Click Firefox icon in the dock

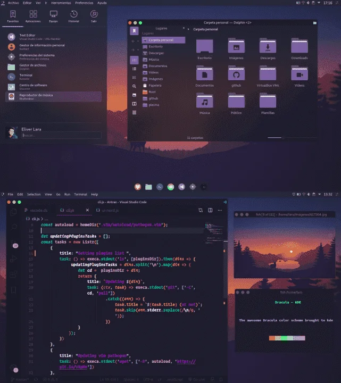pos(138,187)
